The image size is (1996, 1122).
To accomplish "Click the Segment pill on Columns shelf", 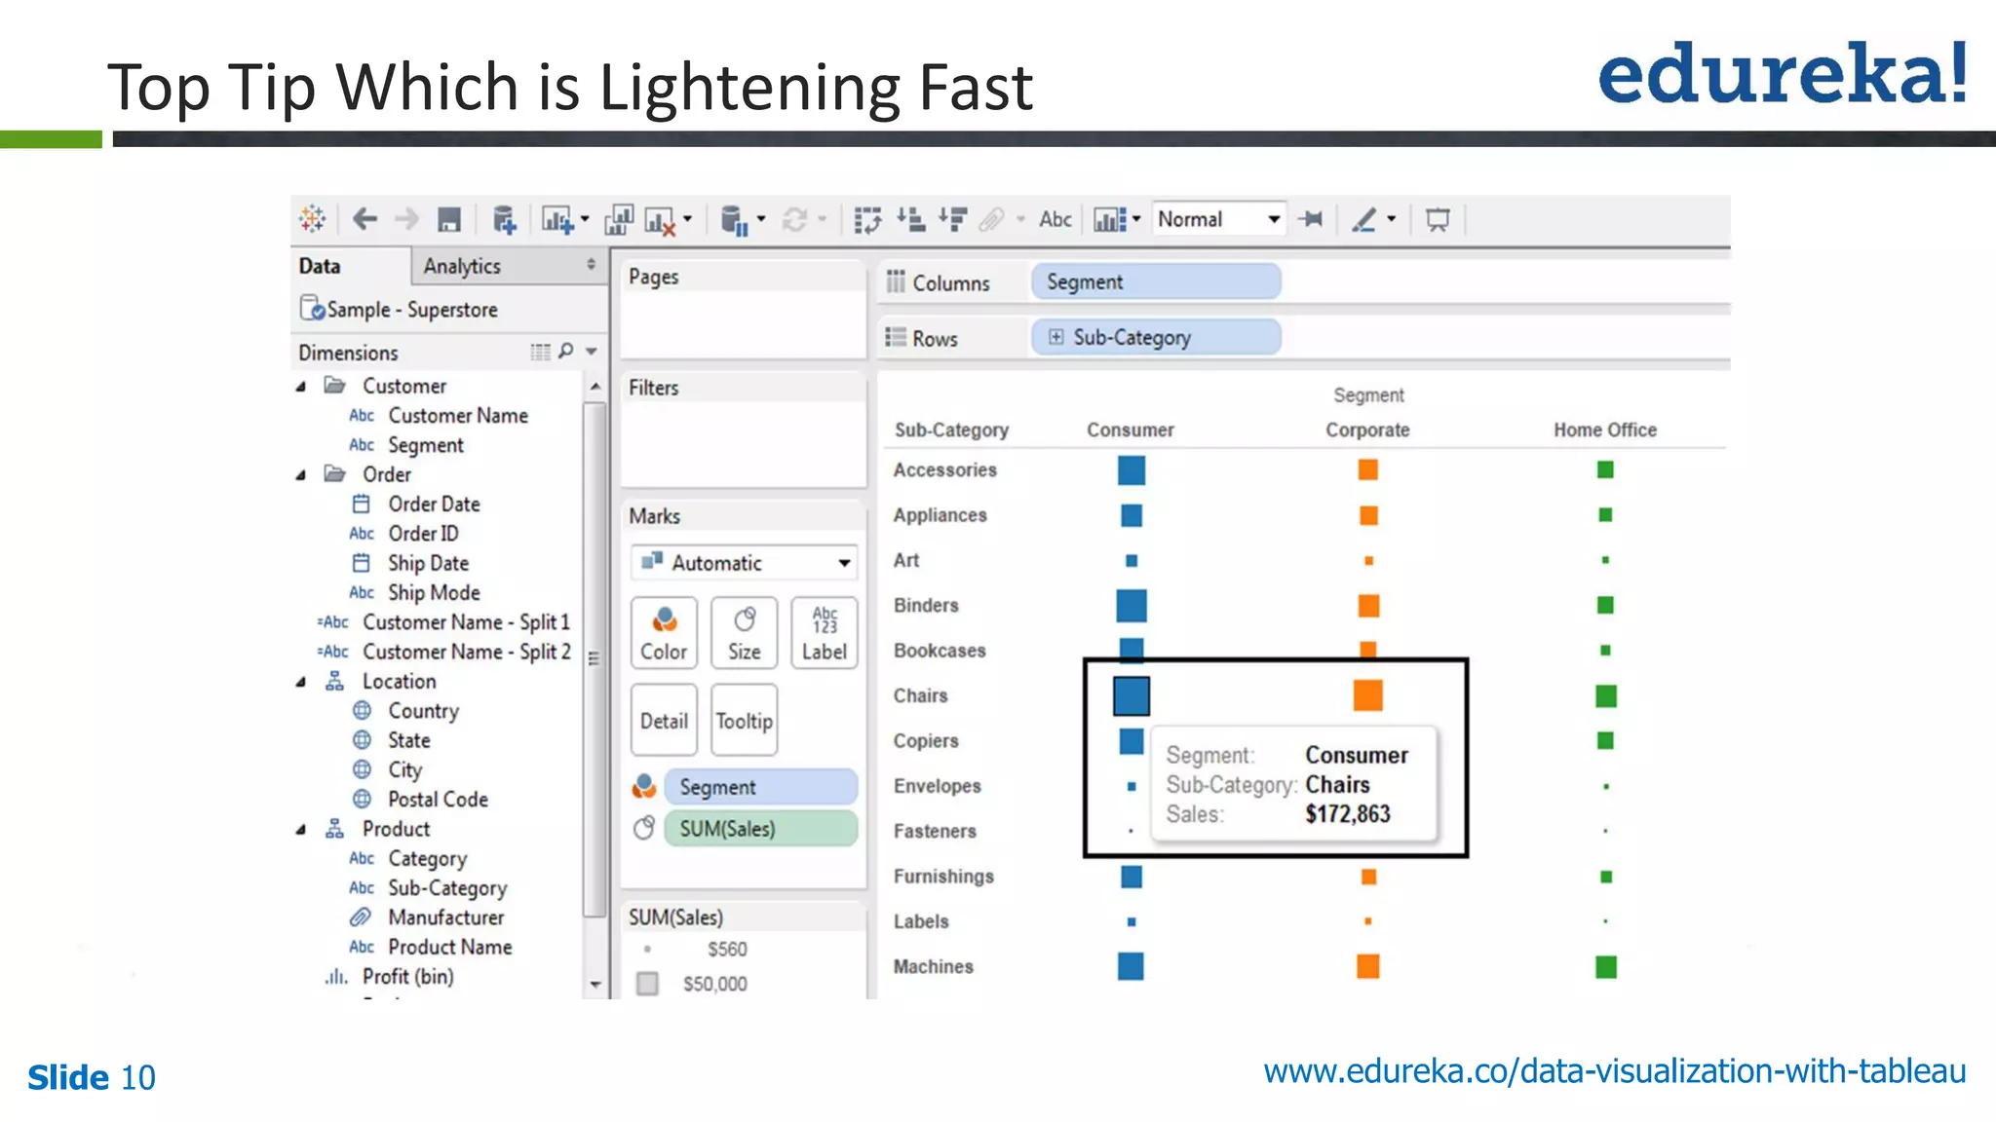I will coord(1156,281).
